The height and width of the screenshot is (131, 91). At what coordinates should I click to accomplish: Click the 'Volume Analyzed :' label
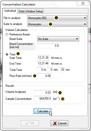(16, 92)
